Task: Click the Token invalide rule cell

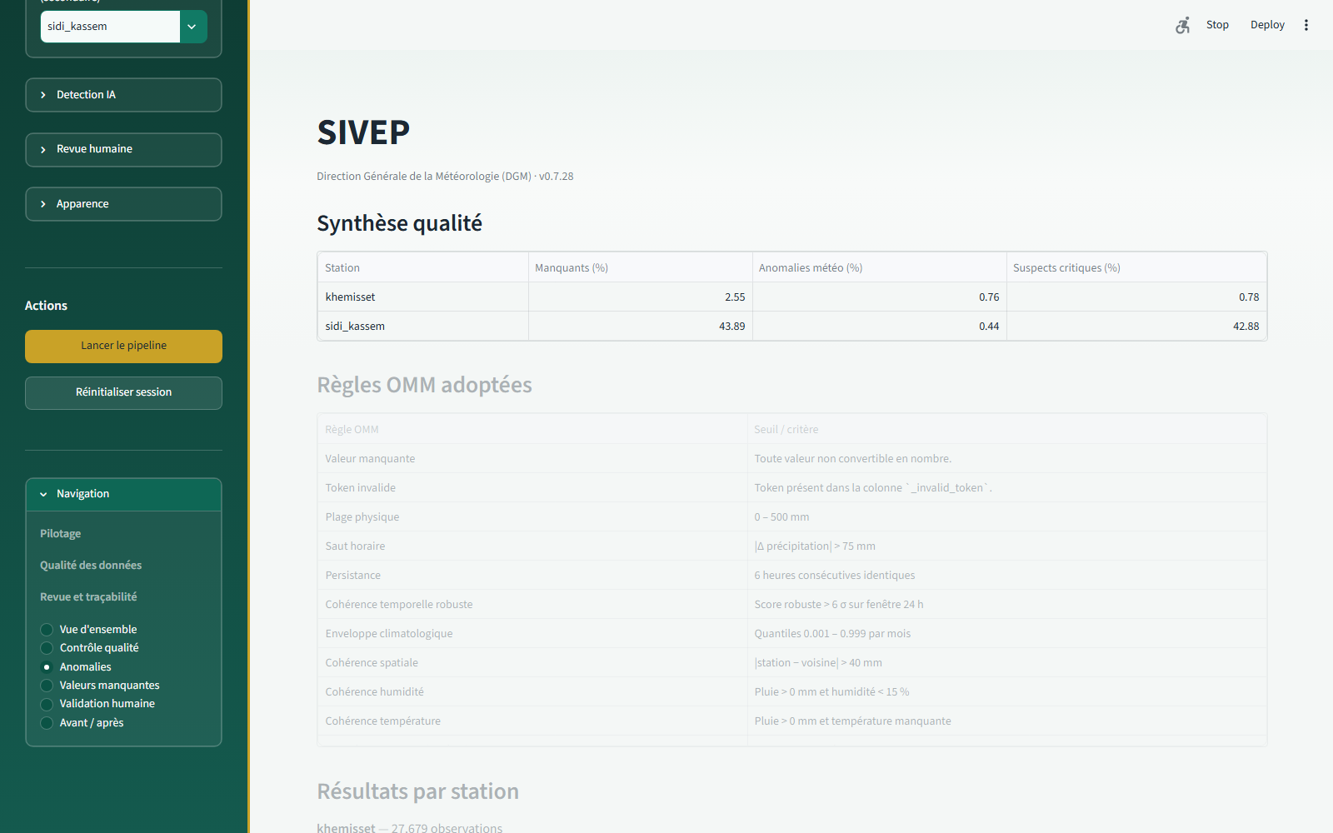Action: [x=532, y=488]
